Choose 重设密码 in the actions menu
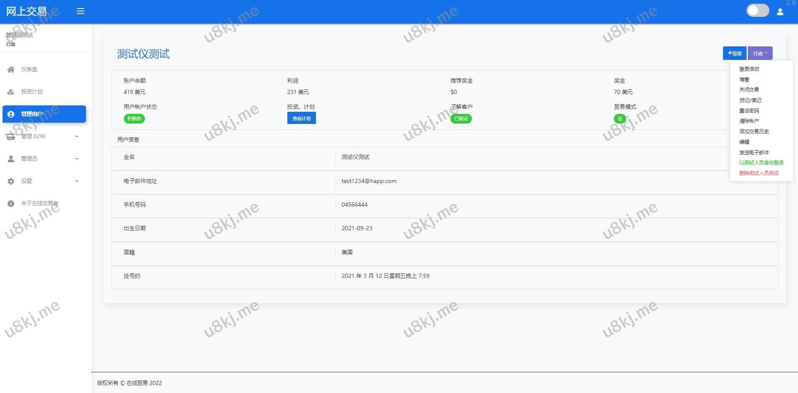 coord(749,111)
